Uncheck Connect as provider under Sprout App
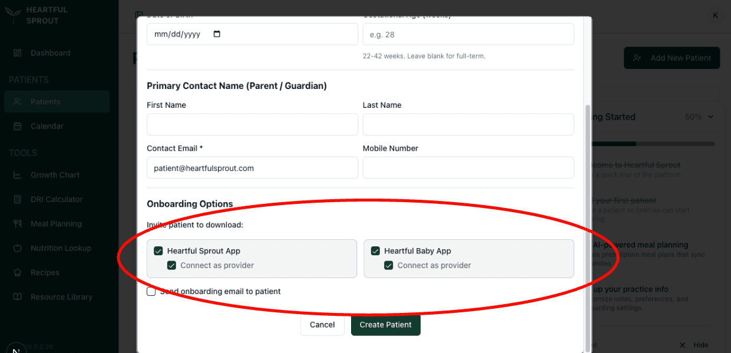 [171, 265]
